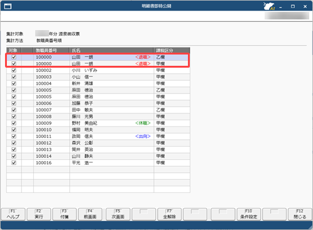
Task: Click the name 加藤 恭子
Action: pyautogui.click(x=82, y=103)
